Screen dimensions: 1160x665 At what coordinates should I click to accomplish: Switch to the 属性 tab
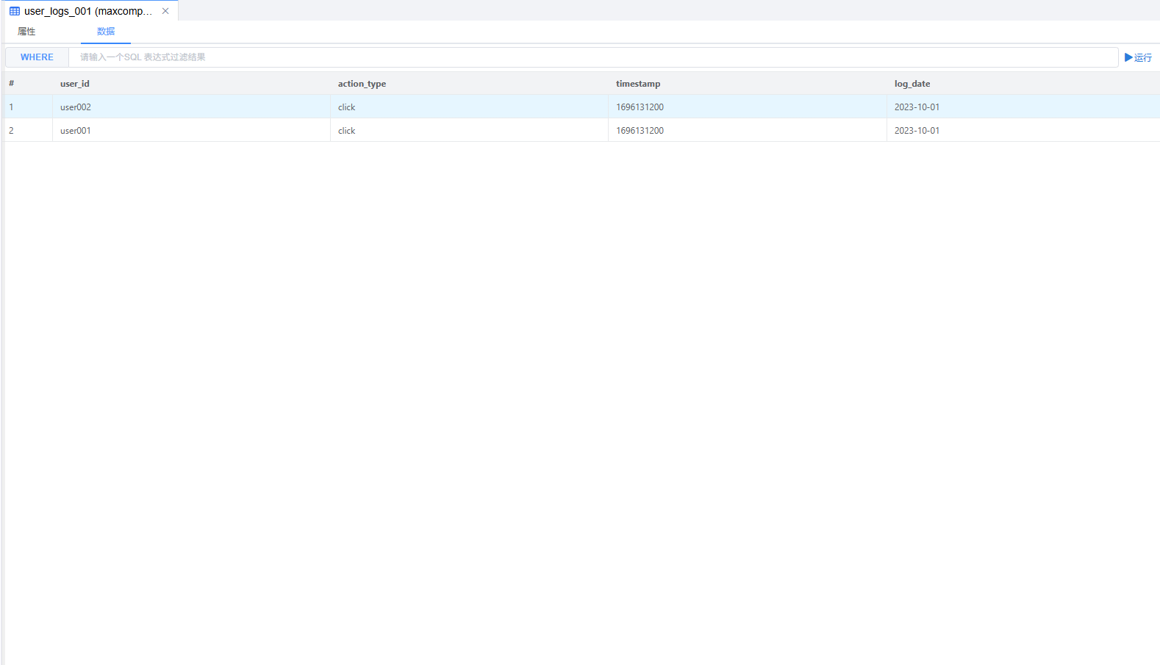[x=26, y=32]
